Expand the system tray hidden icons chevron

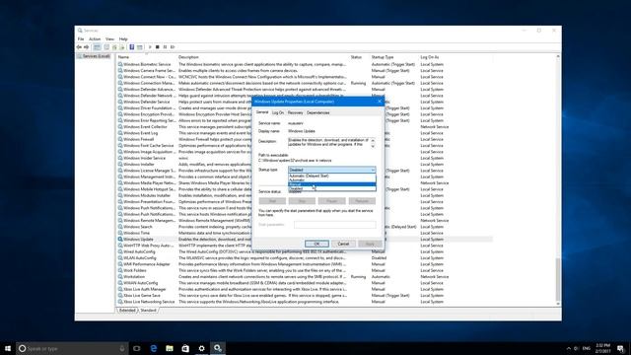[x=568, y=348]
